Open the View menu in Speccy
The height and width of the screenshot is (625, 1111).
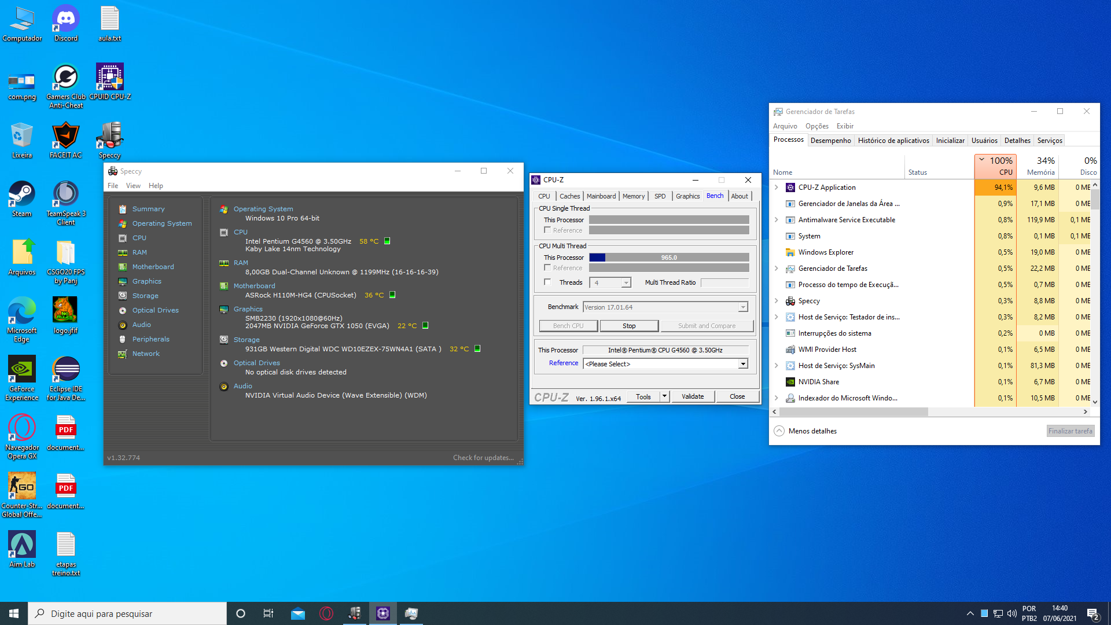click(x=133, y=186)
